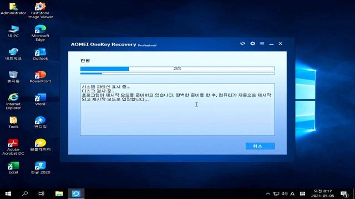355x199 pixels.
Task: Select the Excel desktop icon
Action: [x=13, y=168]
